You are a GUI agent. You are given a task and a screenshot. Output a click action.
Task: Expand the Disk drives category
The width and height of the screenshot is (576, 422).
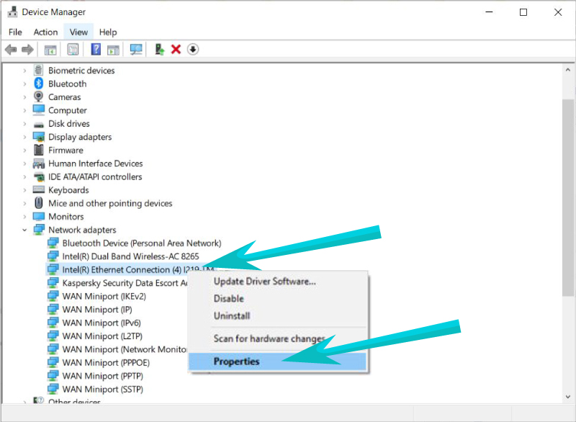24,124
